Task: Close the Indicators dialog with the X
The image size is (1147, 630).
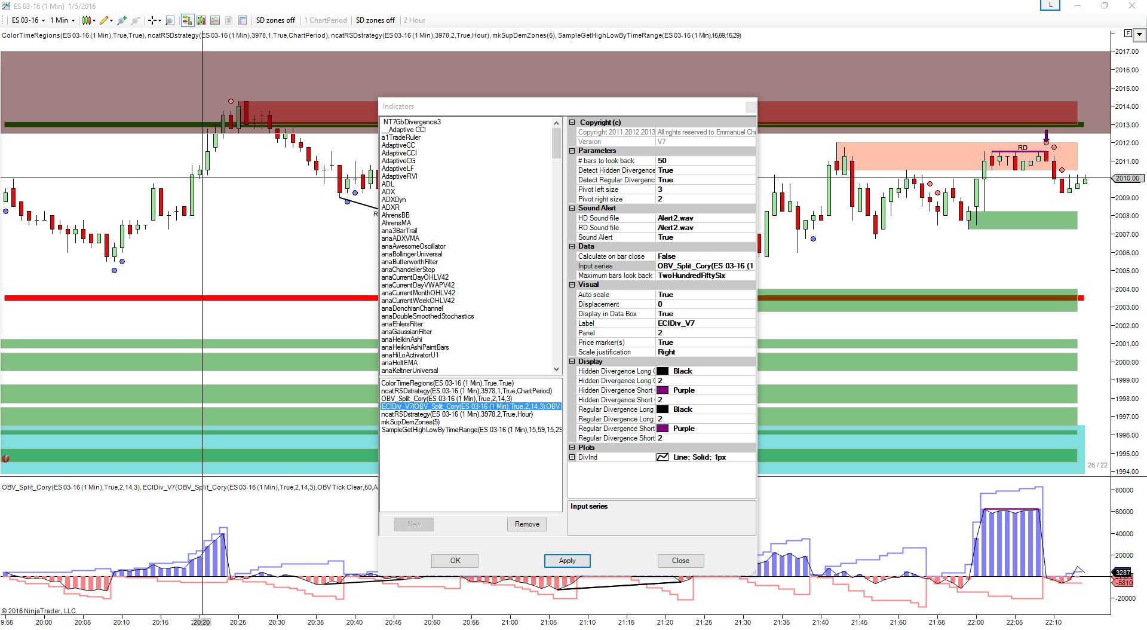Action: (750, 107)
